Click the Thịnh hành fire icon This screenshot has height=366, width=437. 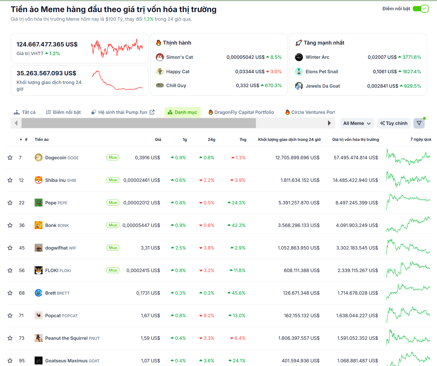tap(159, 43)
